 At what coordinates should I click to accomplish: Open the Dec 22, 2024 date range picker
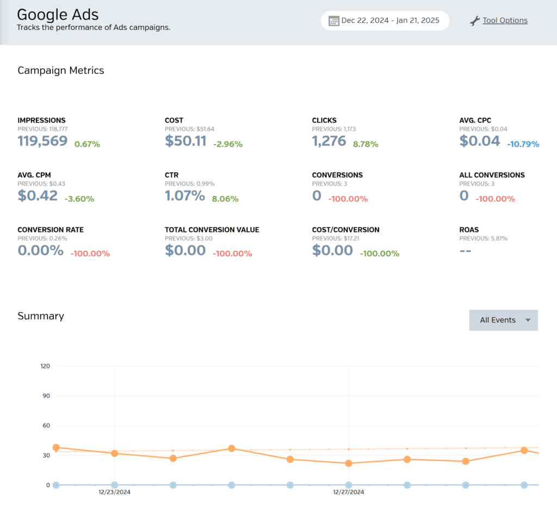tap(390, 21)
